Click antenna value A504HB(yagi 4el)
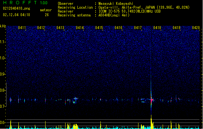The height and width of the screenshot is (129, 203). pos(114,15)
